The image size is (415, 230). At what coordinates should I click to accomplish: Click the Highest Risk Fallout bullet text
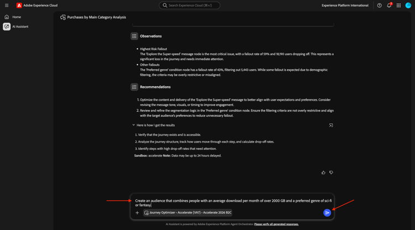tap(153, 49)
